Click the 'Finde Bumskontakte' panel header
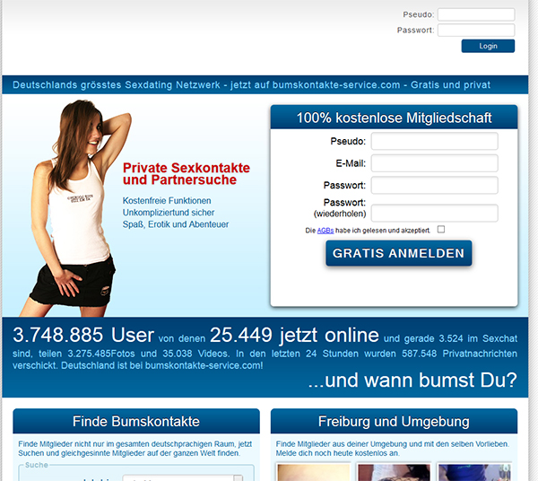 (x=136, y=421)
